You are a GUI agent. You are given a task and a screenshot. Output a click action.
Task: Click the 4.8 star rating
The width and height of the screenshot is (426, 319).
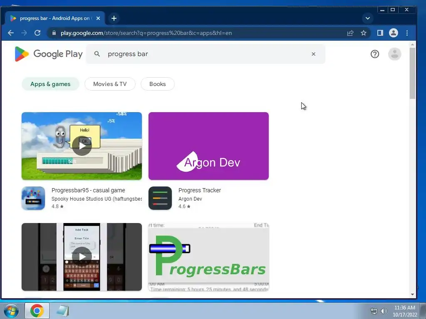pos(57,206)
